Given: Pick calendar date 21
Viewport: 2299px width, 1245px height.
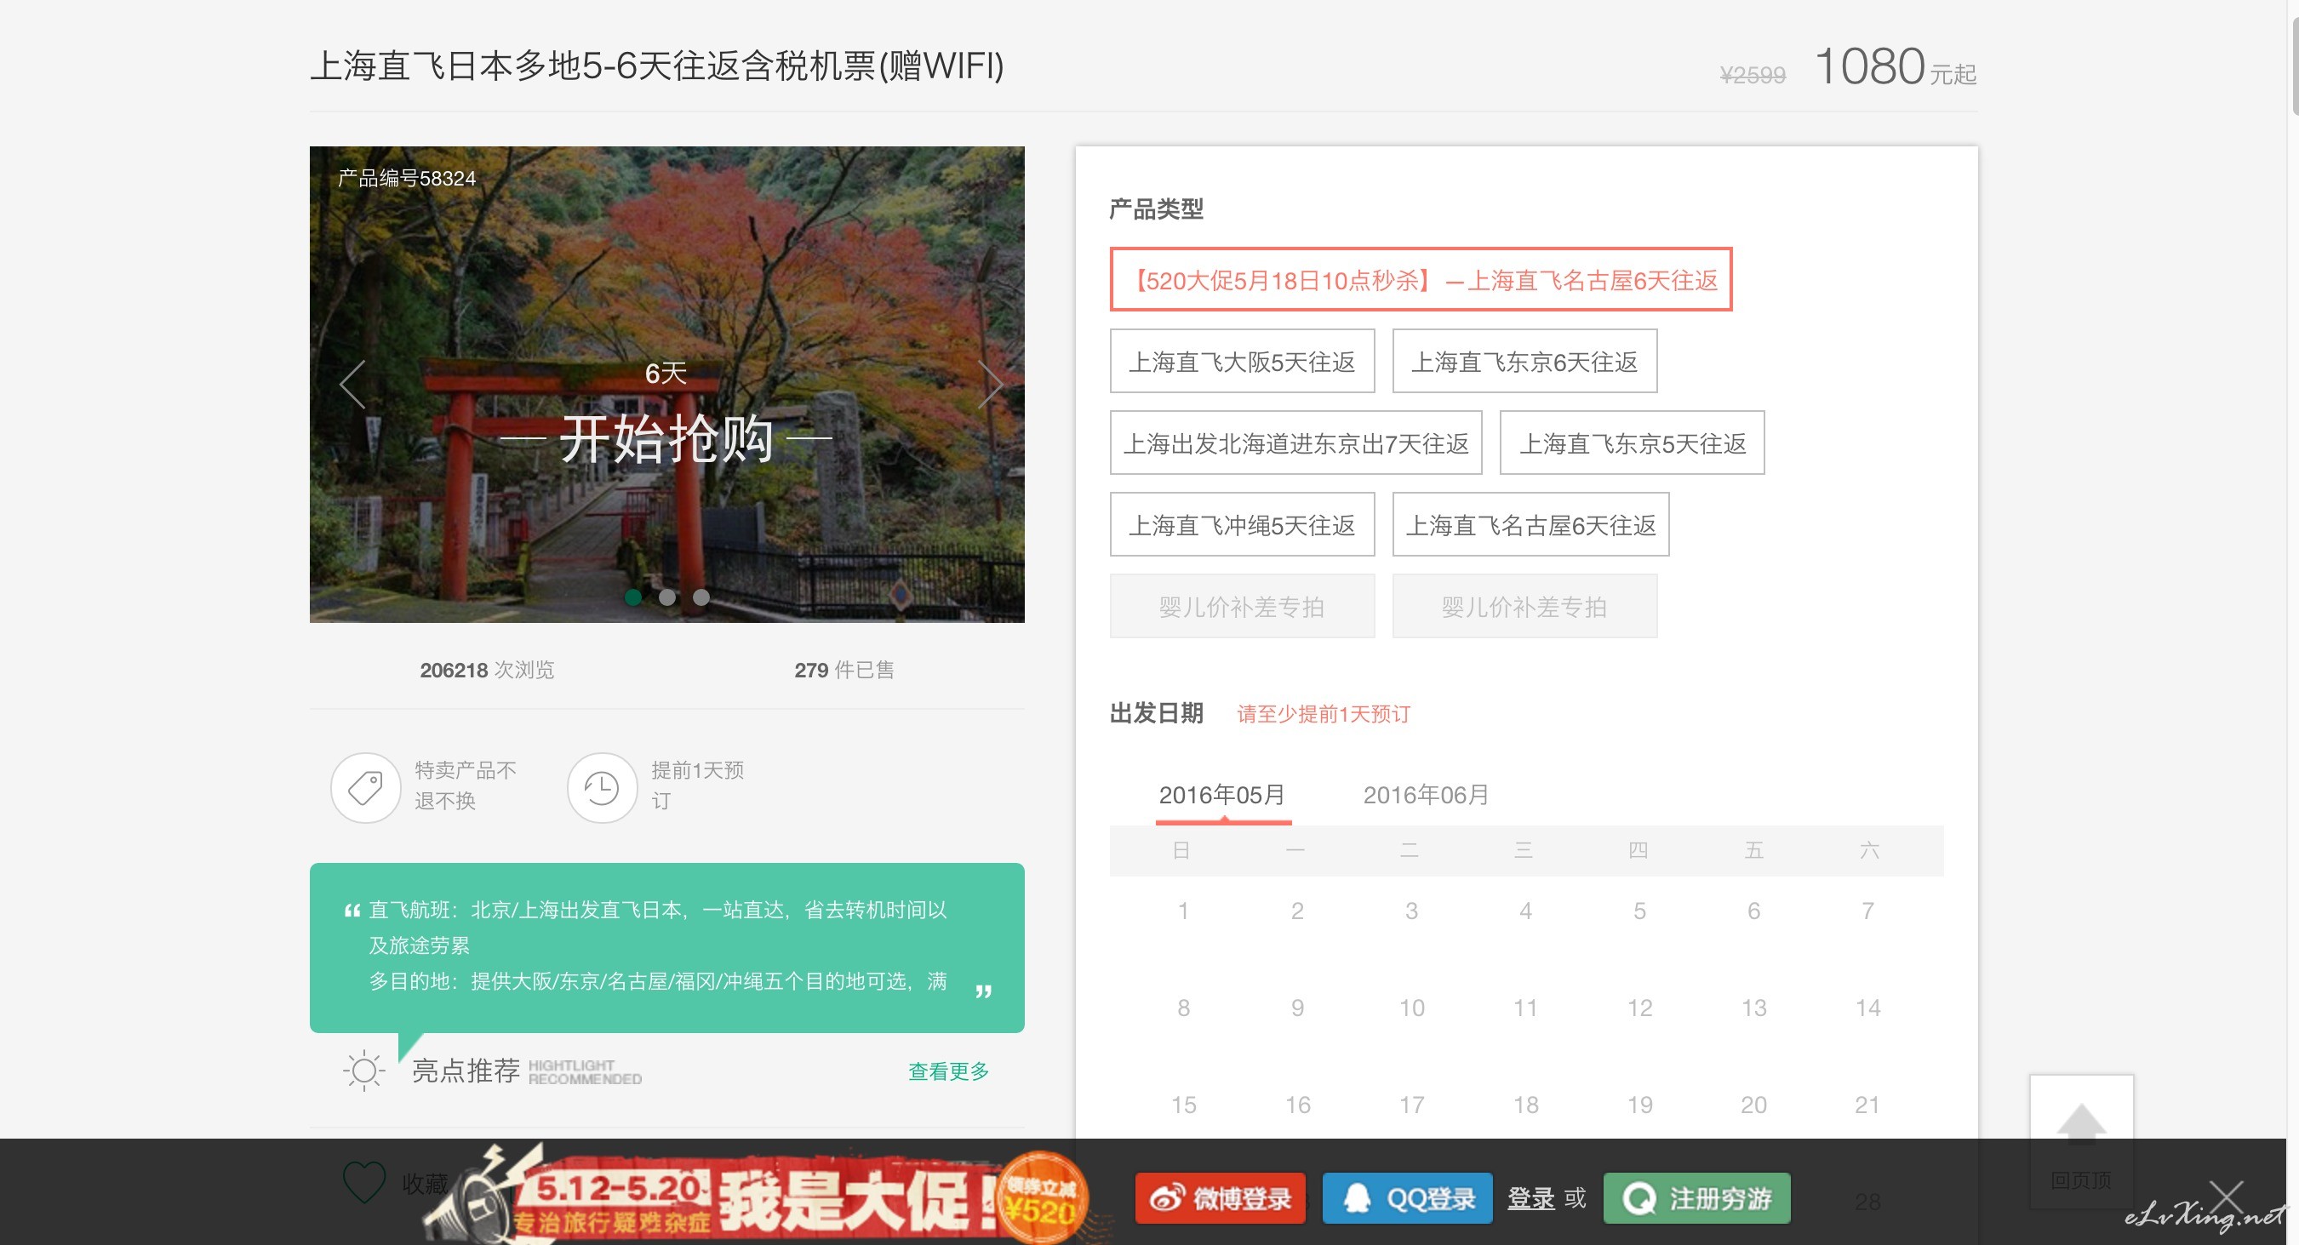Looking at the screenshot, I should point(1868,1105).
